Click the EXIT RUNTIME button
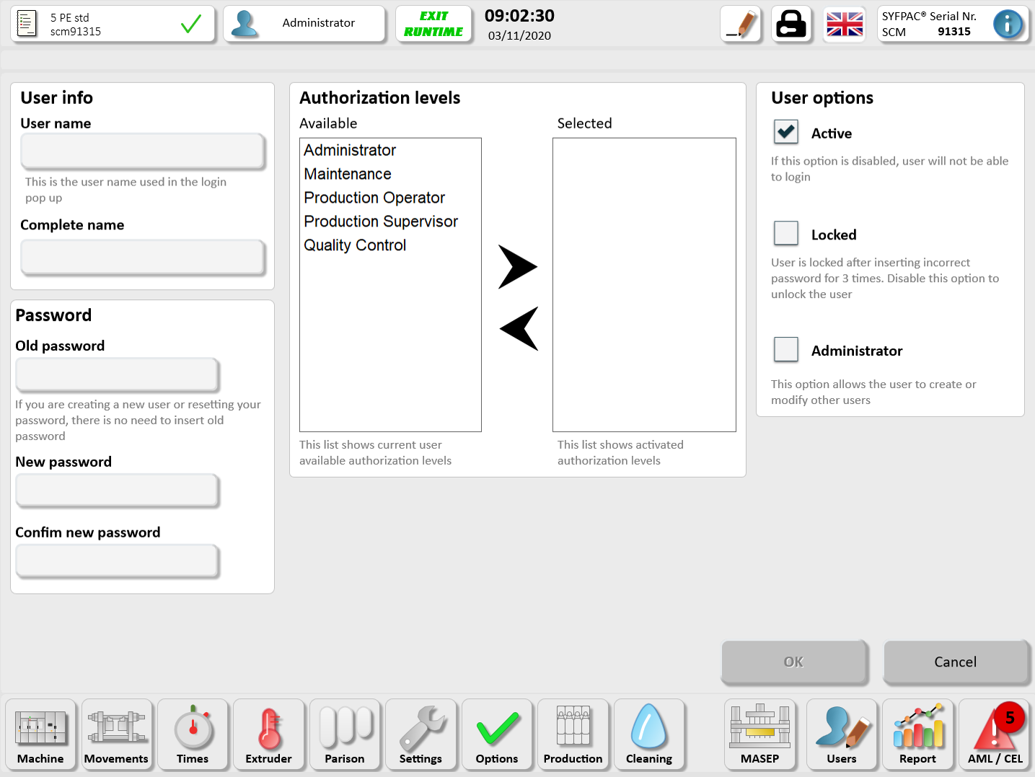The image size is (1035, 777). click(433, 23)
